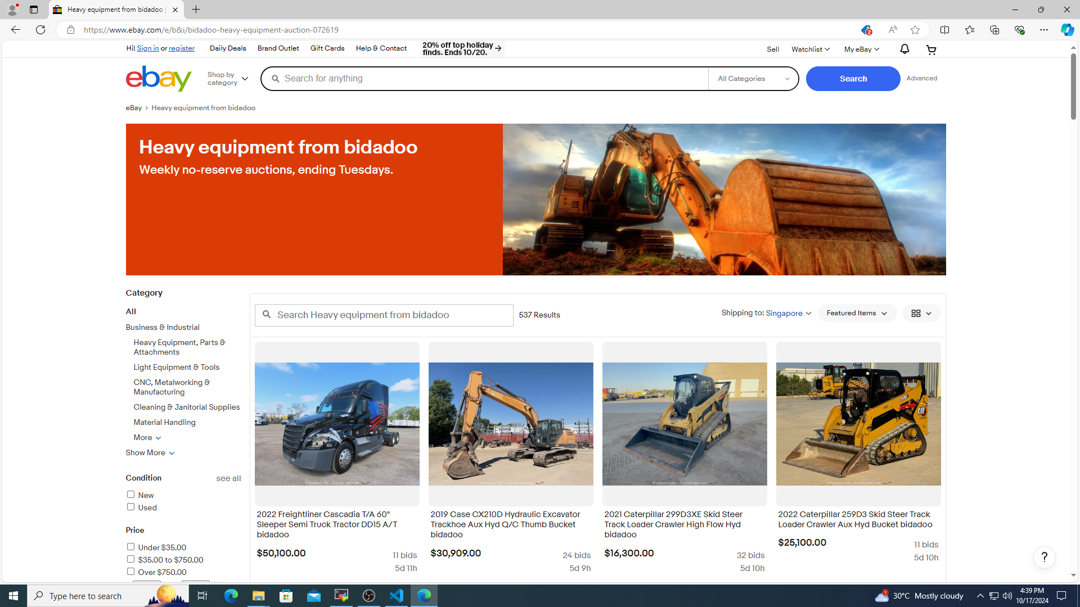Open the browser Favorites star icon
The image size is (1080, 607).
pyautogui.click(x=969, y=30)
